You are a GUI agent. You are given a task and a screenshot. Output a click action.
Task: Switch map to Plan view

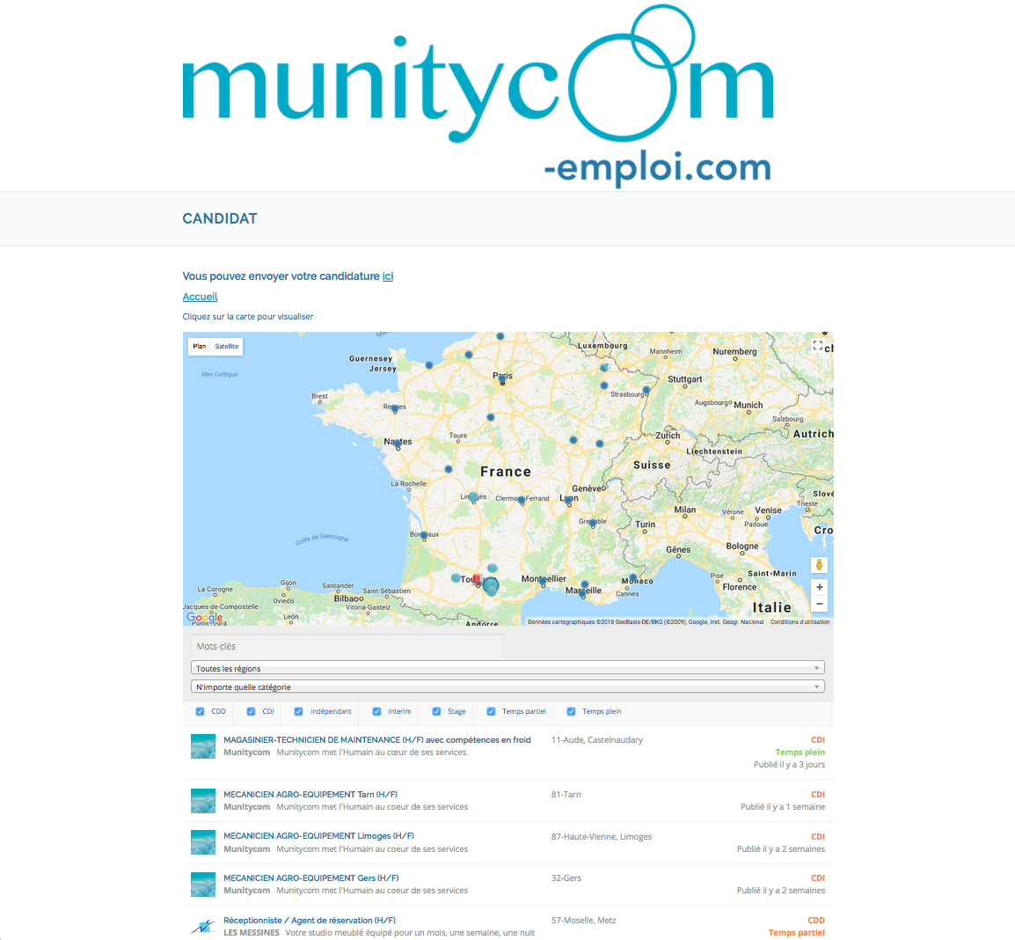coord(200,347)
